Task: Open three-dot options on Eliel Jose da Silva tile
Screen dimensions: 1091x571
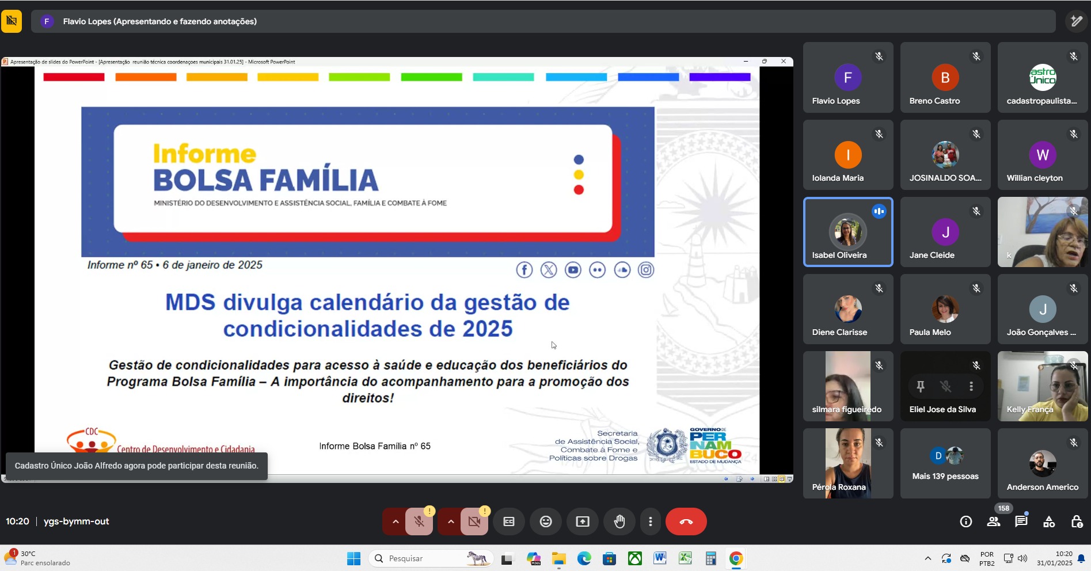Action: 971,386
